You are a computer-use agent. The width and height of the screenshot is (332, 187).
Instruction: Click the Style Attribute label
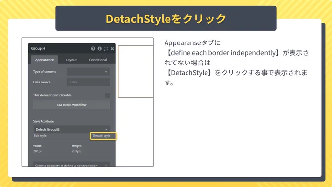tap(43, 121)
